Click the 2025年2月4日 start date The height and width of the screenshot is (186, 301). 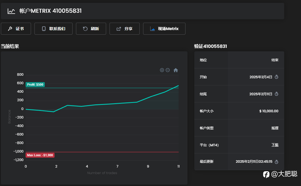pyautogui.click(x=261, y=77)
